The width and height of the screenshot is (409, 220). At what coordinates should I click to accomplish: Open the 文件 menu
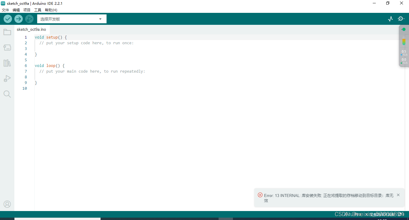point(5,10)
